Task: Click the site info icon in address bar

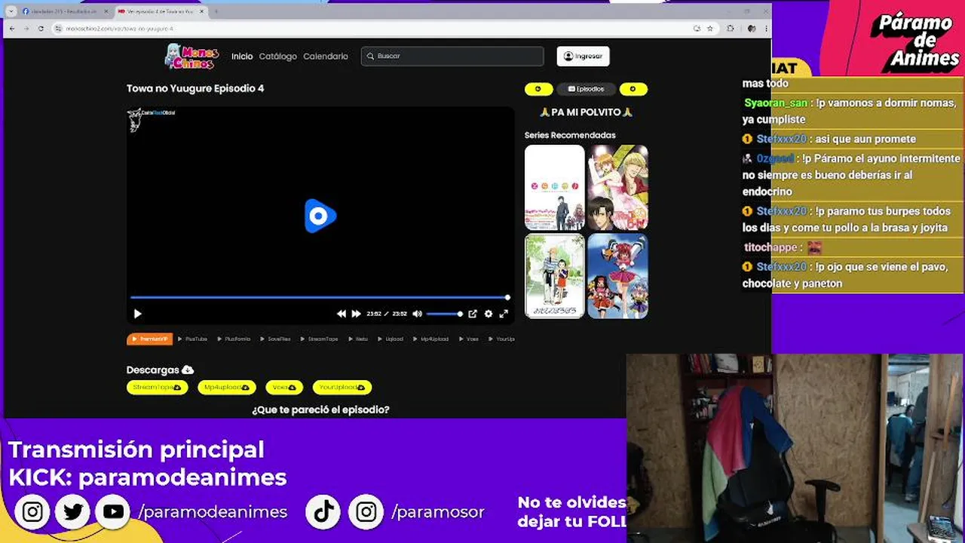Action: coord(58,29)
